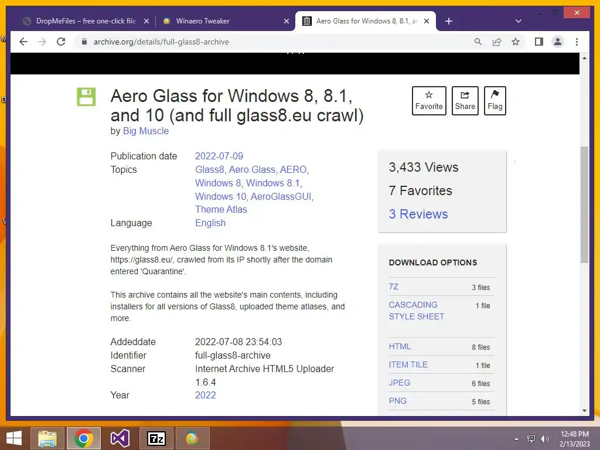The image size is (600, 450).
Task: Click the zoom magnifier icon in address bar
Action: [x=478, y=42]
